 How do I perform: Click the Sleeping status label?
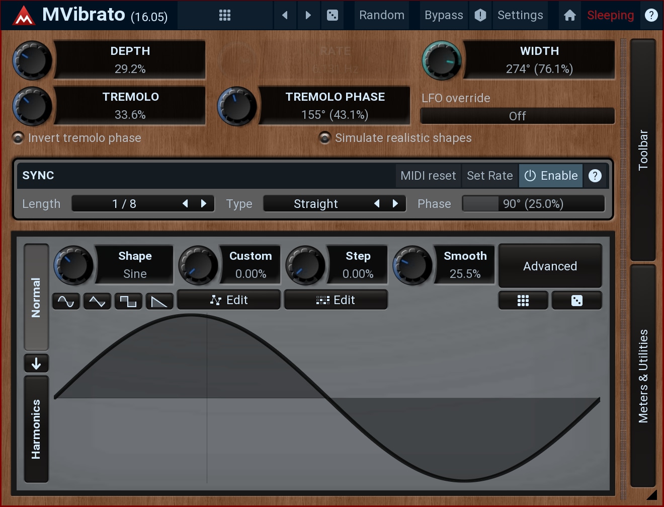pyautogui.click(x=610, y=15)
